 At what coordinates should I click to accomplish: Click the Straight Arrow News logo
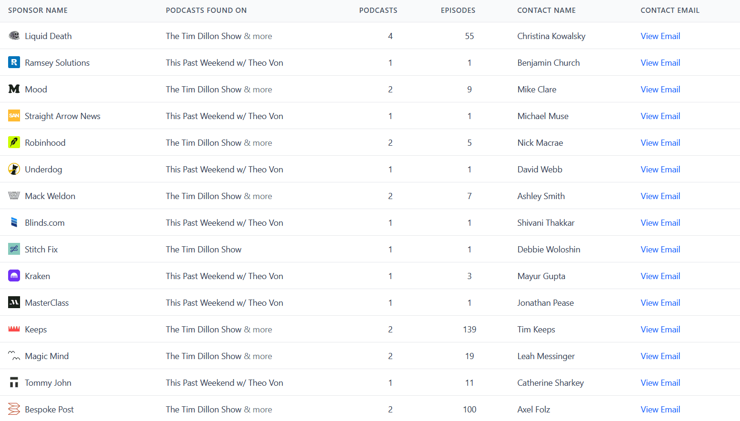pos(14,115)
